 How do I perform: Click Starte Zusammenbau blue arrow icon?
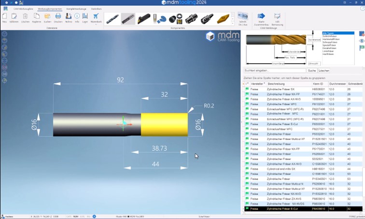261,16
